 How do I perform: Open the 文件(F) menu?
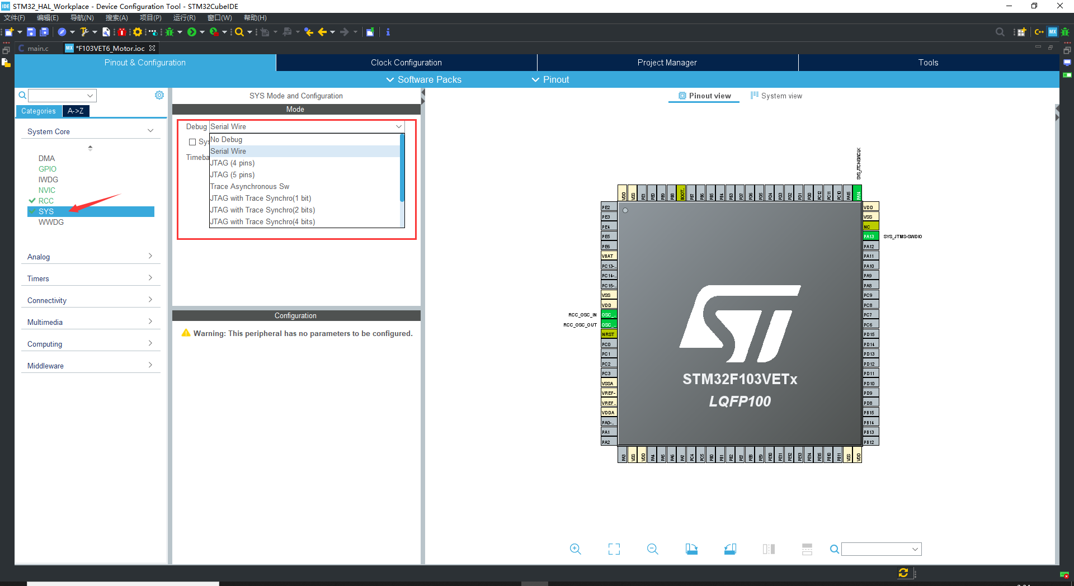click(x=15, y=18)
